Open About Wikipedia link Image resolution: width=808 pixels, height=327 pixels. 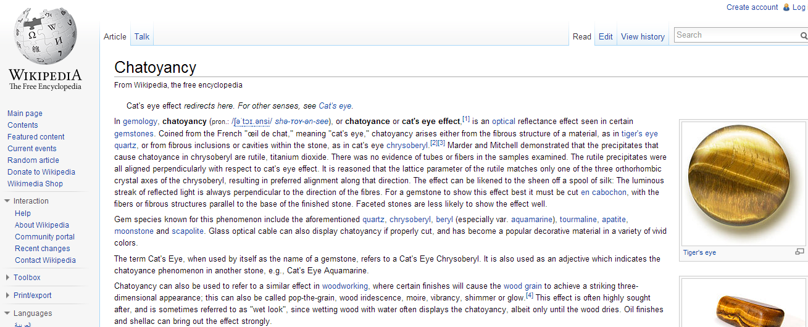tap(42, 225)
